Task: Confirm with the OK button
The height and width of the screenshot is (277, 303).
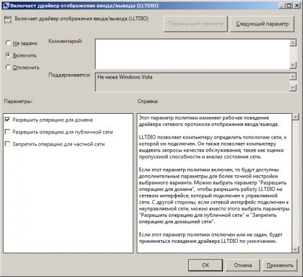Action: pyautogui.click(x=205, y=265)
